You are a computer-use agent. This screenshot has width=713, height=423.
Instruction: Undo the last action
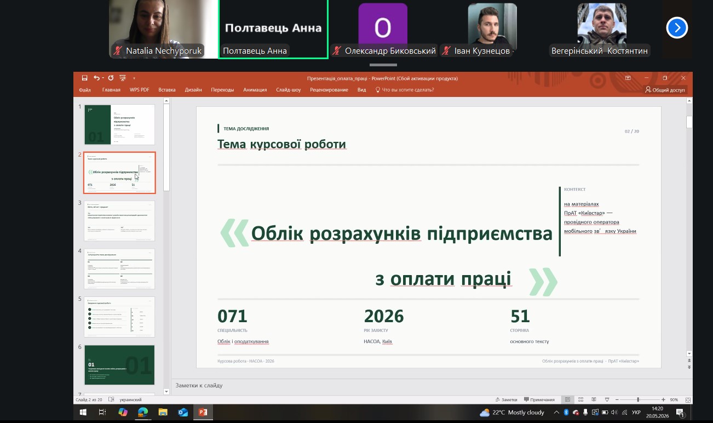(96, 78)
